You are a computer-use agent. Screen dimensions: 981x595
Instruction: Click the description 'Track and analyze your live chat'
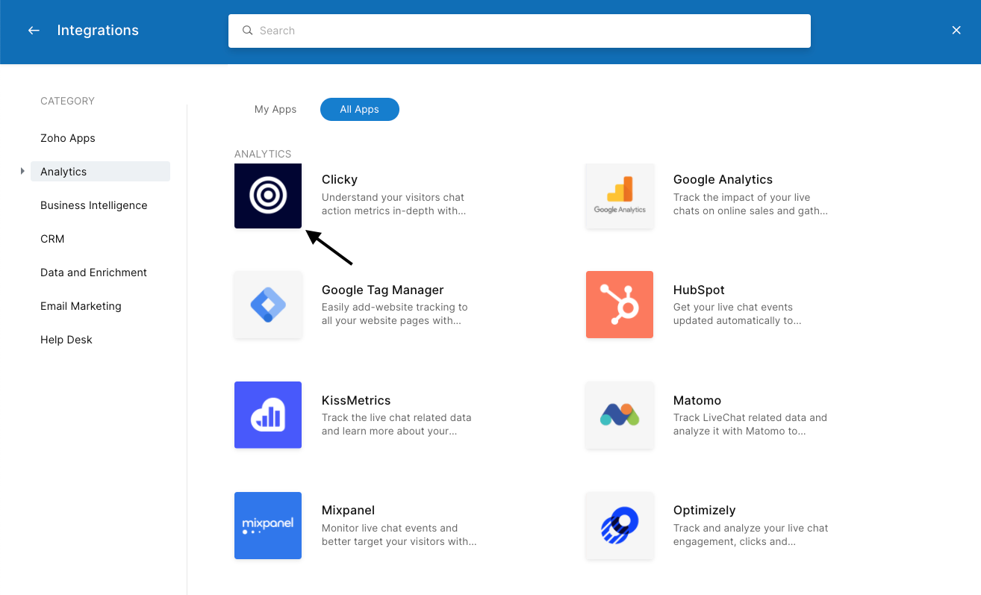(751, 528)
